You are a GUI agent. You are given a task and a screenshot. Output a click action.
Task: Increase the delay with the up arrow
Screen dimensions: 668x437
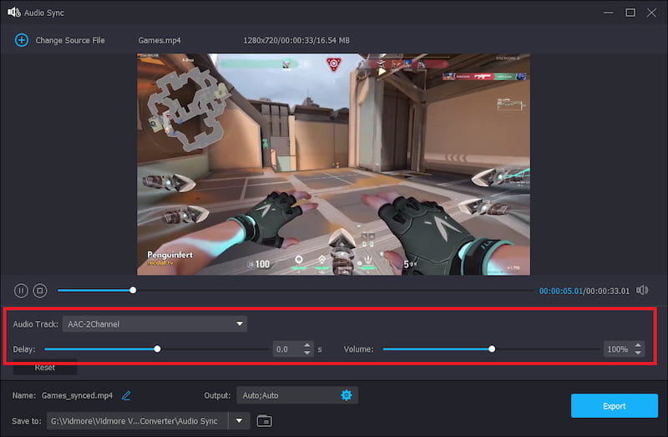pos(307,345)
